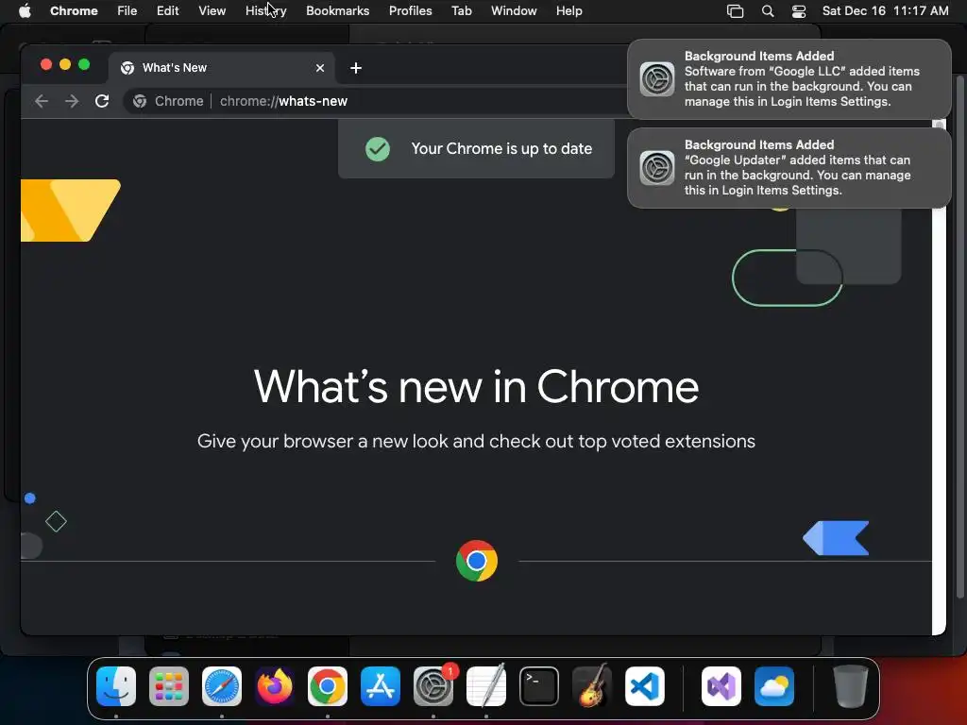Open the cloud weather app in the Dock
This screenshot has width=967, height=725.
tap(774, 686)
